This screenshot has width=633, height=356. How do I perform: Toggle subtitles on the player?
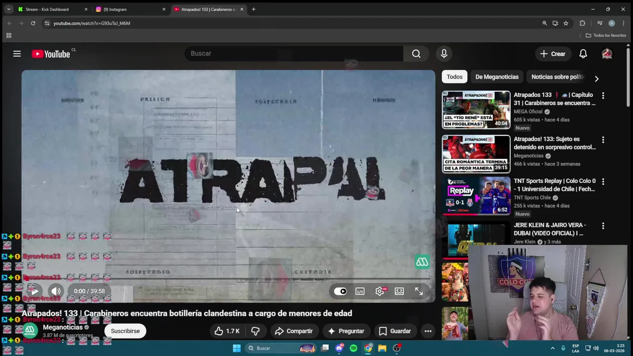tap(360, 291)
